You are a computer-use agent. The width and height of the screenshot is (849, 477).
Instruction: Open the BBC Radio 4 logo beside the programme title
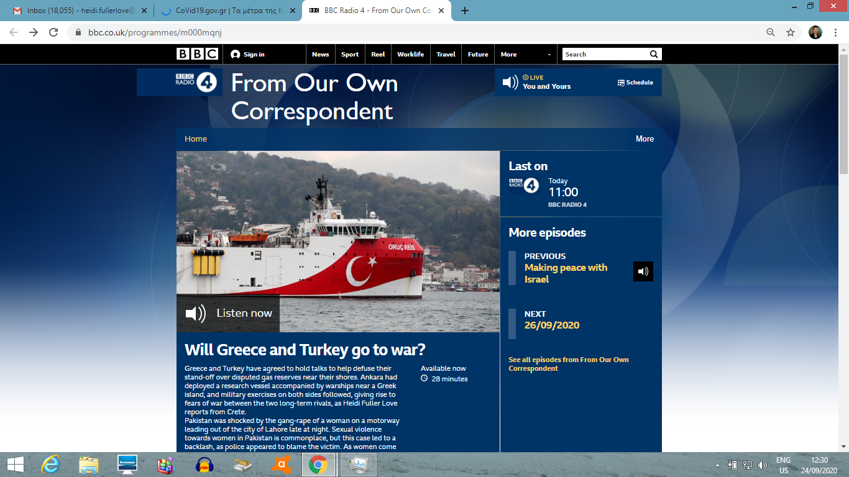[196, 82]
